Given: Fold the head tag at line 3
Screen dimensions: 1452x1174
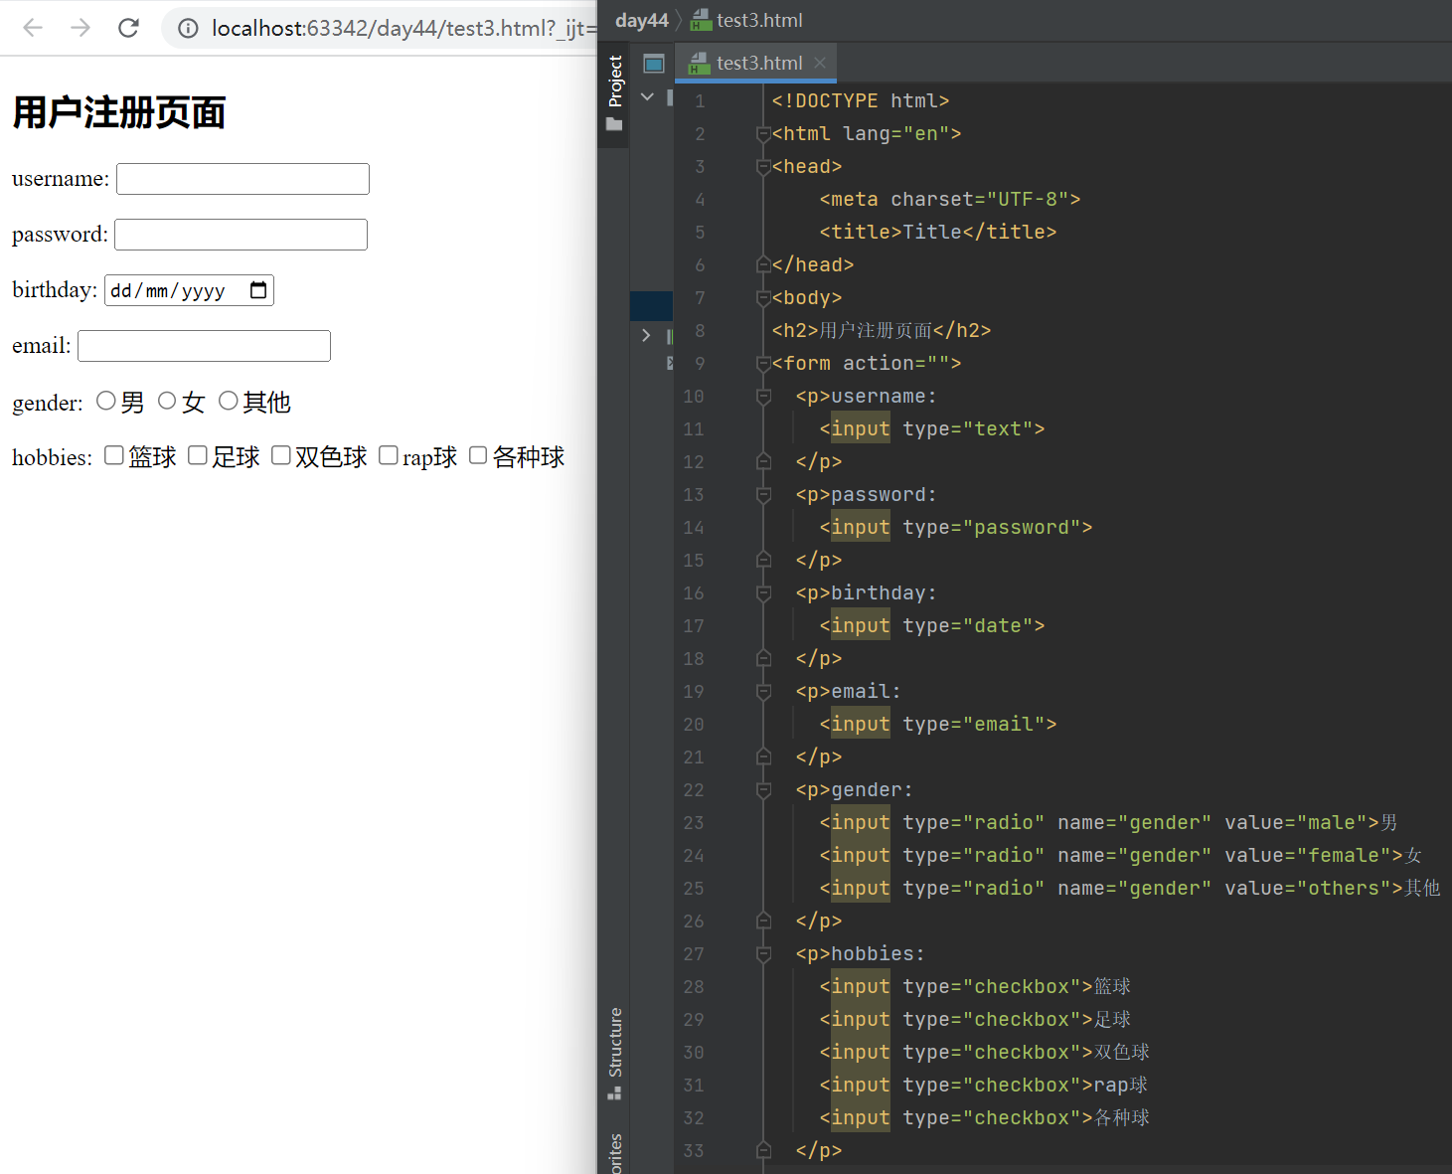Looking at the screenshot, I should 763,167.
